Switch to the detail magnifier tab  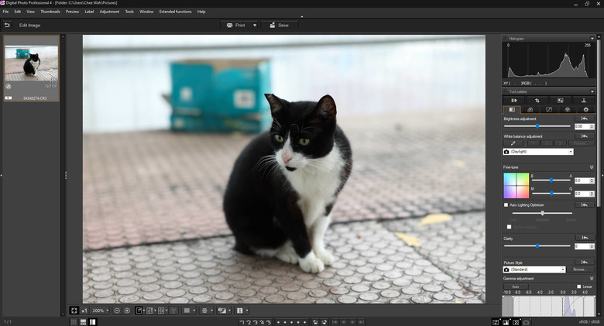[530, 110]
